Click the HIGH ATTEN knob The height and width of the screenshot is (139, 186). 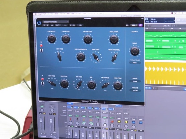(x=114, y=39)
